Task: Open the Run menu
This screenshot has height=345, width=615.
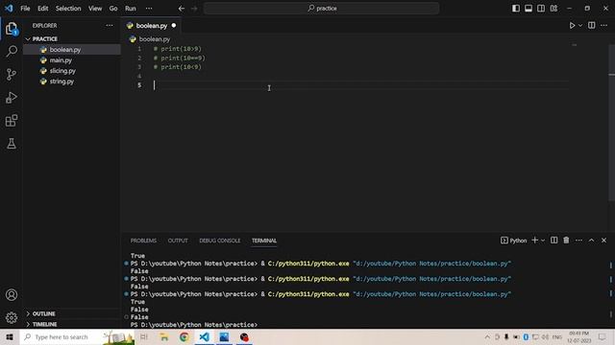Action: coord(131,9)
